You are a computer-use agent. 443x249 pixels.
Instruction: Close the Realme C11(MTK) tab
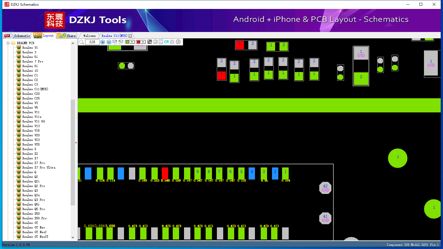tap(130, 36)
